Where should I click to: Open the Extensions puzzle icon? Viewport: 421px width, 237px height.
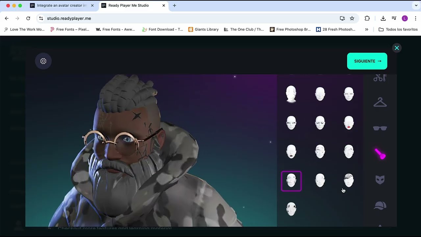367,18
